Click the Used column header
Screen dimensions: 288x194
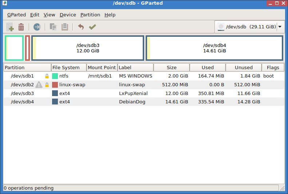click(x=208, y=68)
